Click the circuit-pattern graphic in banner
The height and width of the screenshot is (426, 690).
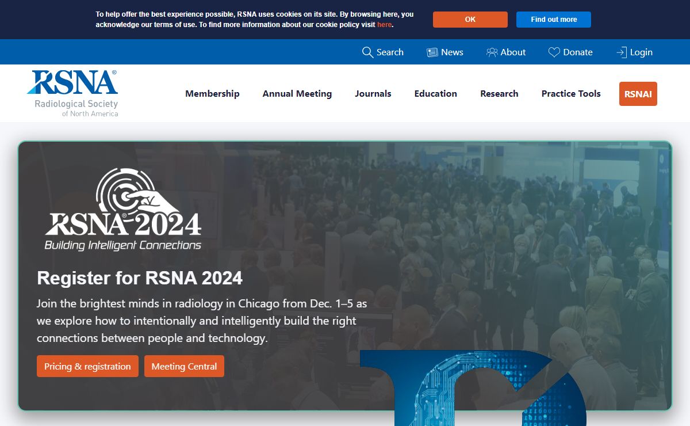pos(473,388)
